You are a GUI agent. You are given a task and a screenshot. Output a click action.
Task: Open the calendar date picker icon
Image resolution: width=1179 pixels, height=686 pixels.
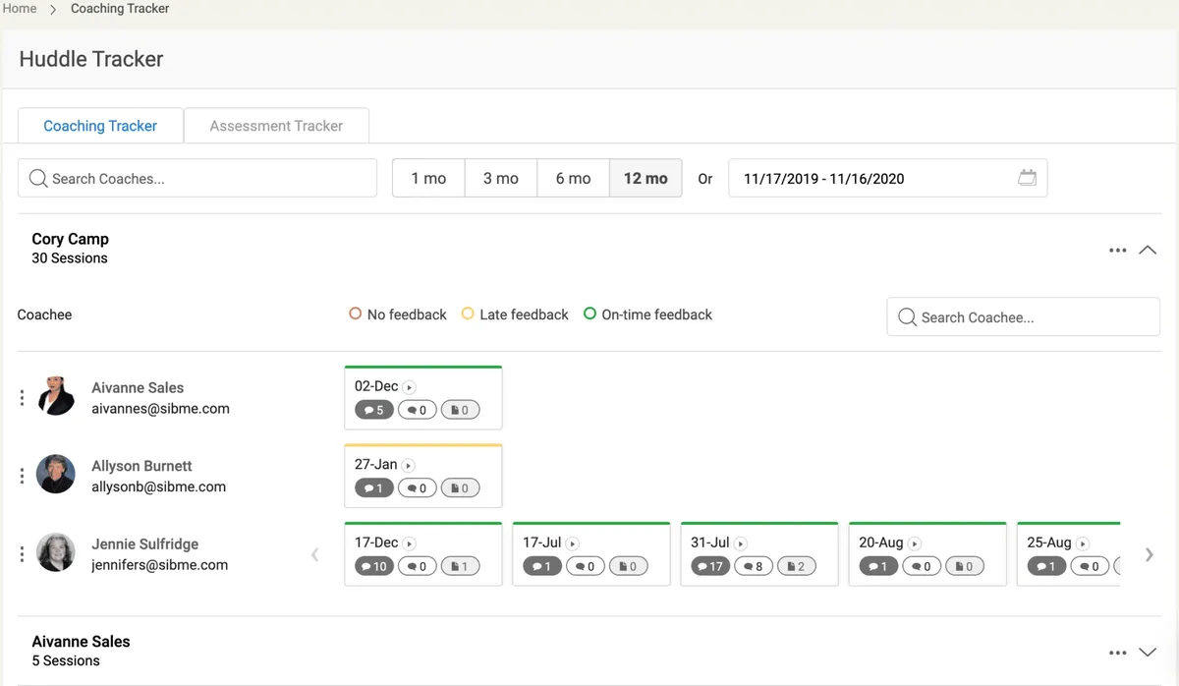(1027, 179)
